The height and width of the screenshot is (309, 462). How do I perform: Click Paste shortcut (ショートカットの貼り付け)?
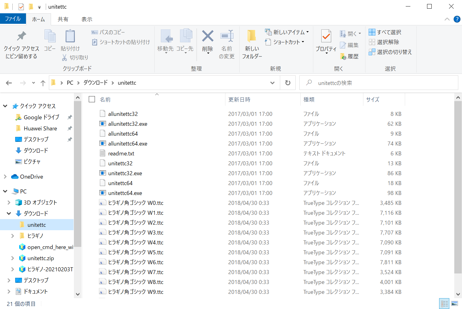pos(121,42)
